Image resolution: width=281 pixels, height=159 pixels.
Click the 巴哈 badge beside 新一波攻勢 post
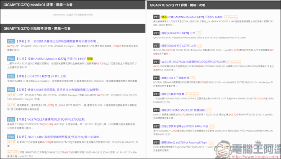tap(11, 41)
